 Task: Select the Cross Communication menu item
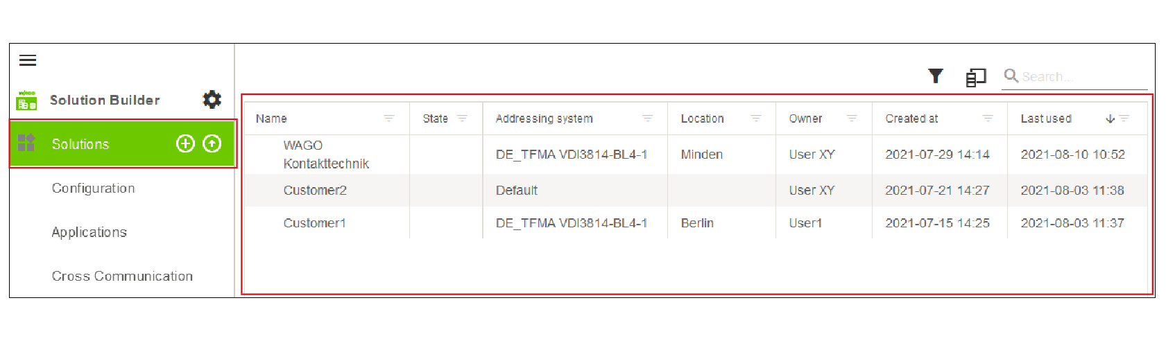(123, 276)
